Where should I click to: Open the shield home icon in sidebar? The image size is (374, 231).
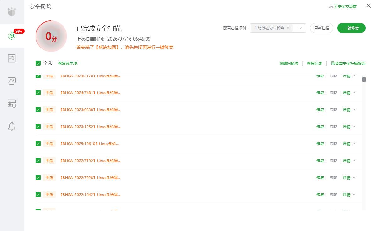coord(12,11)
